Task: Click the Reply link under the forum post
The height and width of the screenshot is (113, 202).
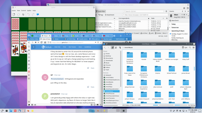Action: [92, 68]
